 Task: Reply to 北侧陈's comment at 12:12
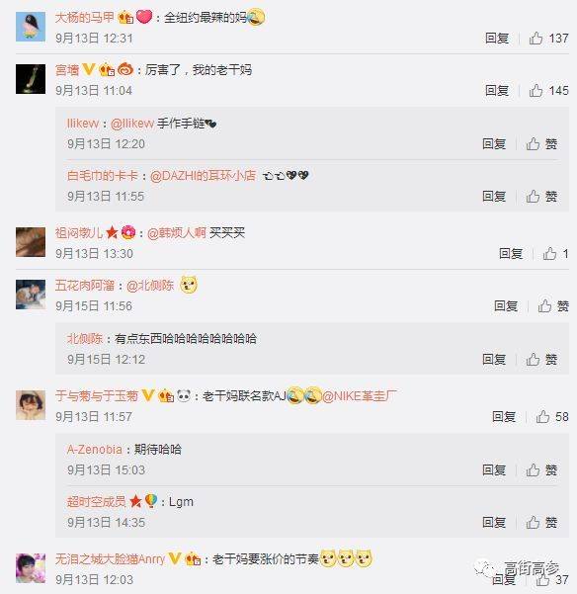[494, 359]
